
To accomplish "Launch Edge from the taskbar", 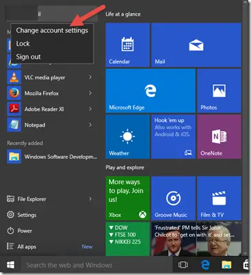I will pyautogui.click(x=205, y=265).
